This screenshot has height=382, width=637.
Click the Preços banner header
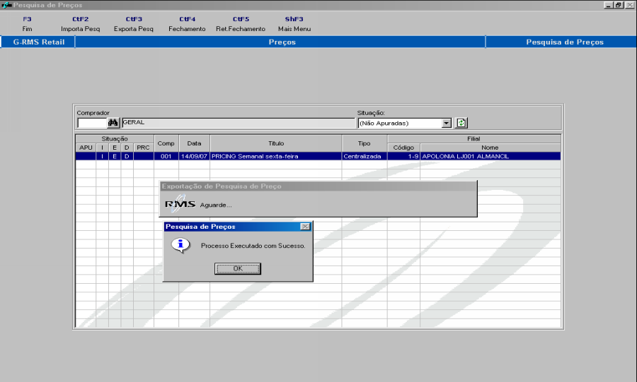point(282,42)
